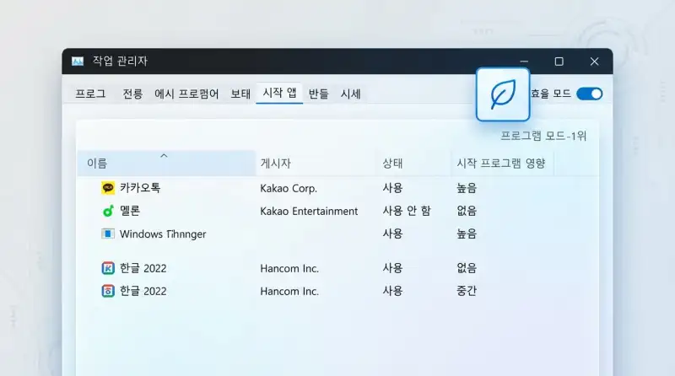
Task: Sort by the 이름 column header
Action: click(98, 164)
